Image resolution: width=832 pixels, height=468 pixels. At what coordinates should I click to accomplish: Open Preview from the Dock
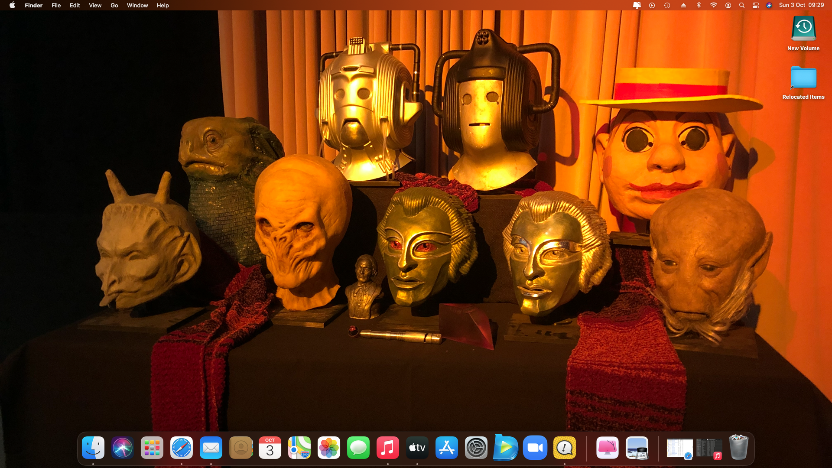(637, 448)
